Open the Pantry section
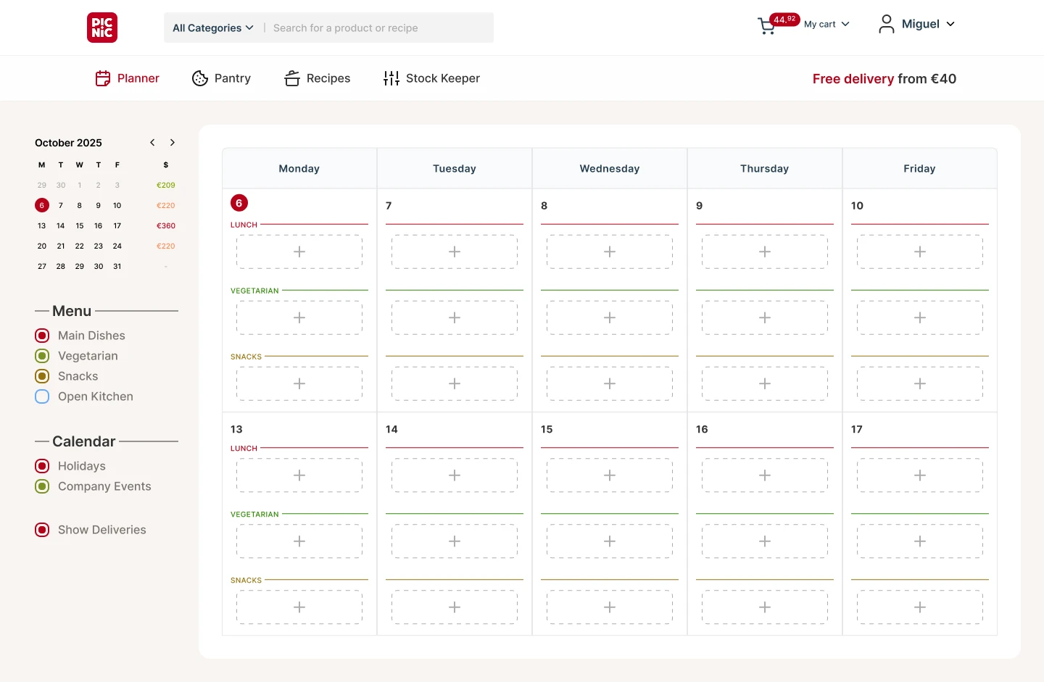The width and height of the screenshot is (1044, 682). [x=232, y=78]
